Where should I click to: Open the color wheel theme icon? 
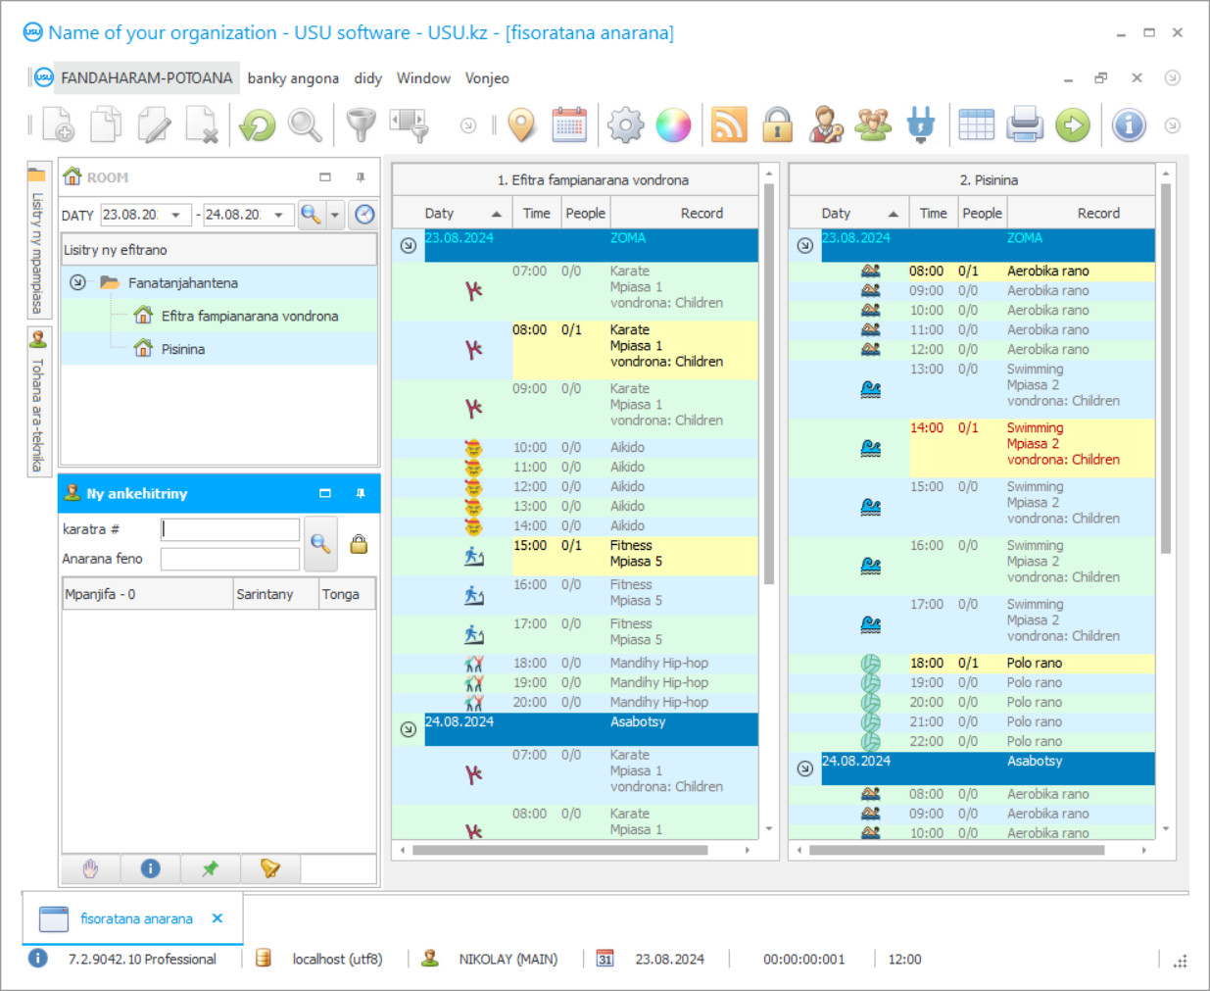click(673, 125)
